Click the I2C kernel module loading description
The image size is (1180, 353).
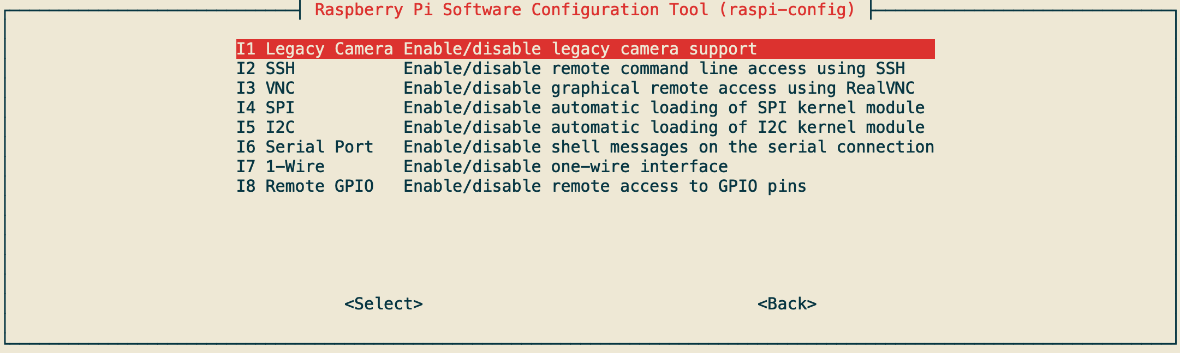(664, 127)
